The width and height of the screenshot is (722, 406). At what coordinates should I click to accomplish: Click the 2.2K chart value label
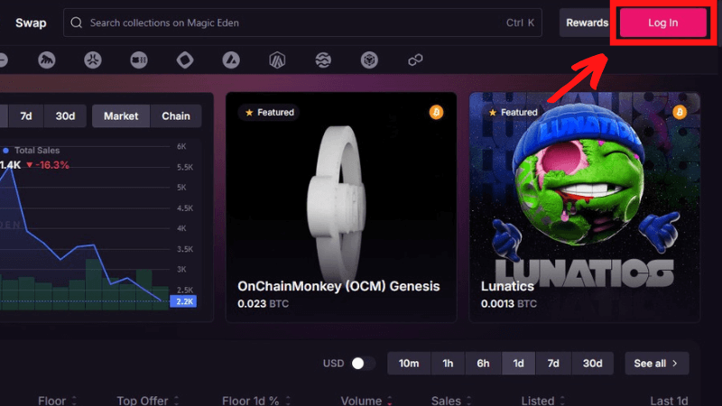click(184, 301)
